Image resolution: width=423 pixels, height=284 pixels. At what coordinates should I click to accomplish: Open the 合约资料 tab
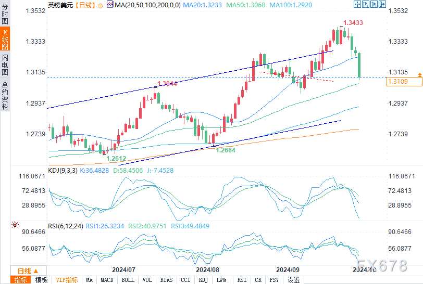[5, 95]
